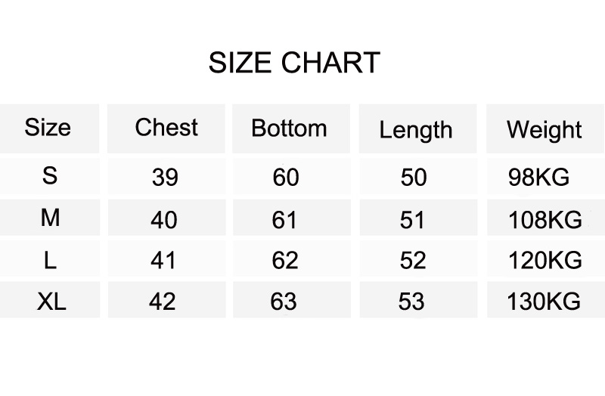Select the 108KG weight cell
This screenshot has width=605, height=396.
[x=544, y=220]
